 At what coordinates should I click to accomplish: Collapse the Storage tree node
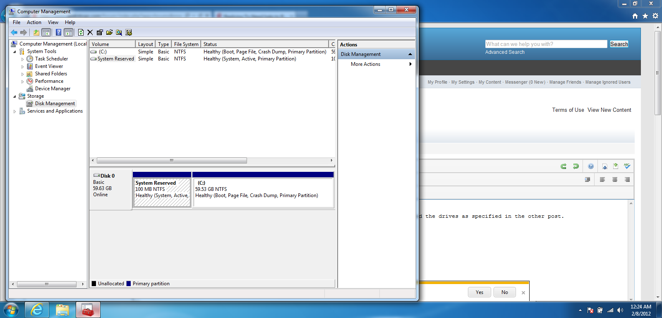[x=15, y=96]
